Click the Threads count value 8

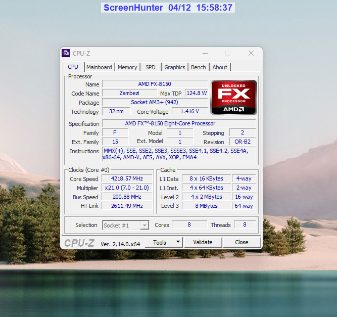[x=245, y=224]
